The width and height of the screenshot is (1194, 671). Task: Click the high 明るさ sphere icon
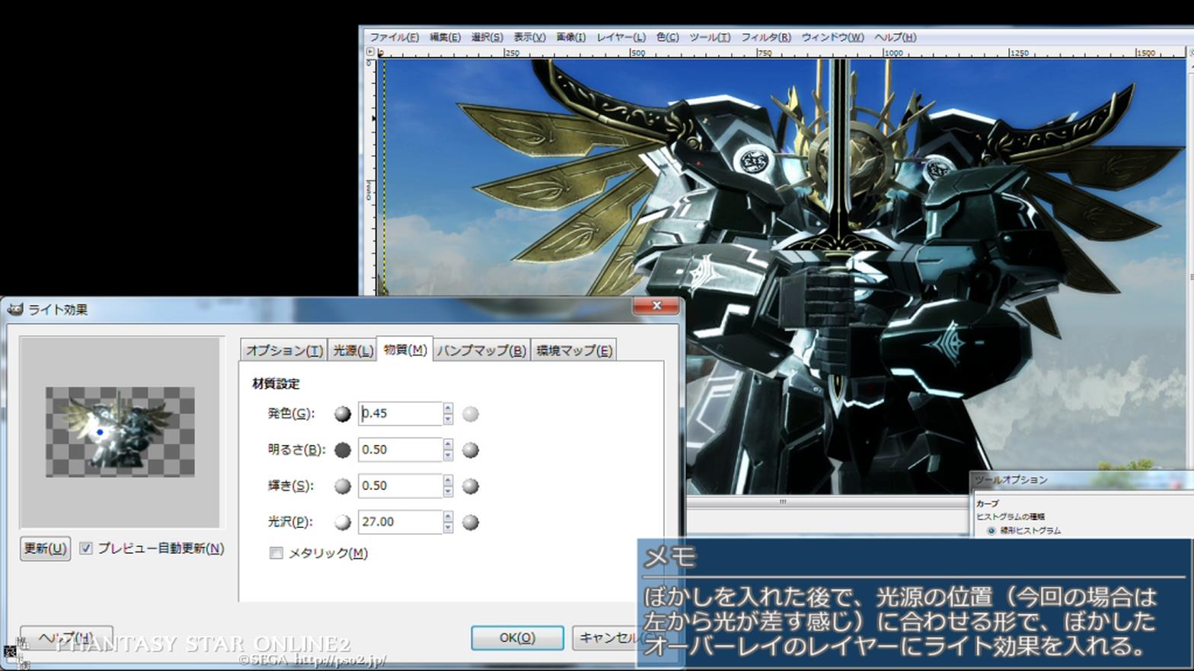pyautogui.click(x=471, y=450)
